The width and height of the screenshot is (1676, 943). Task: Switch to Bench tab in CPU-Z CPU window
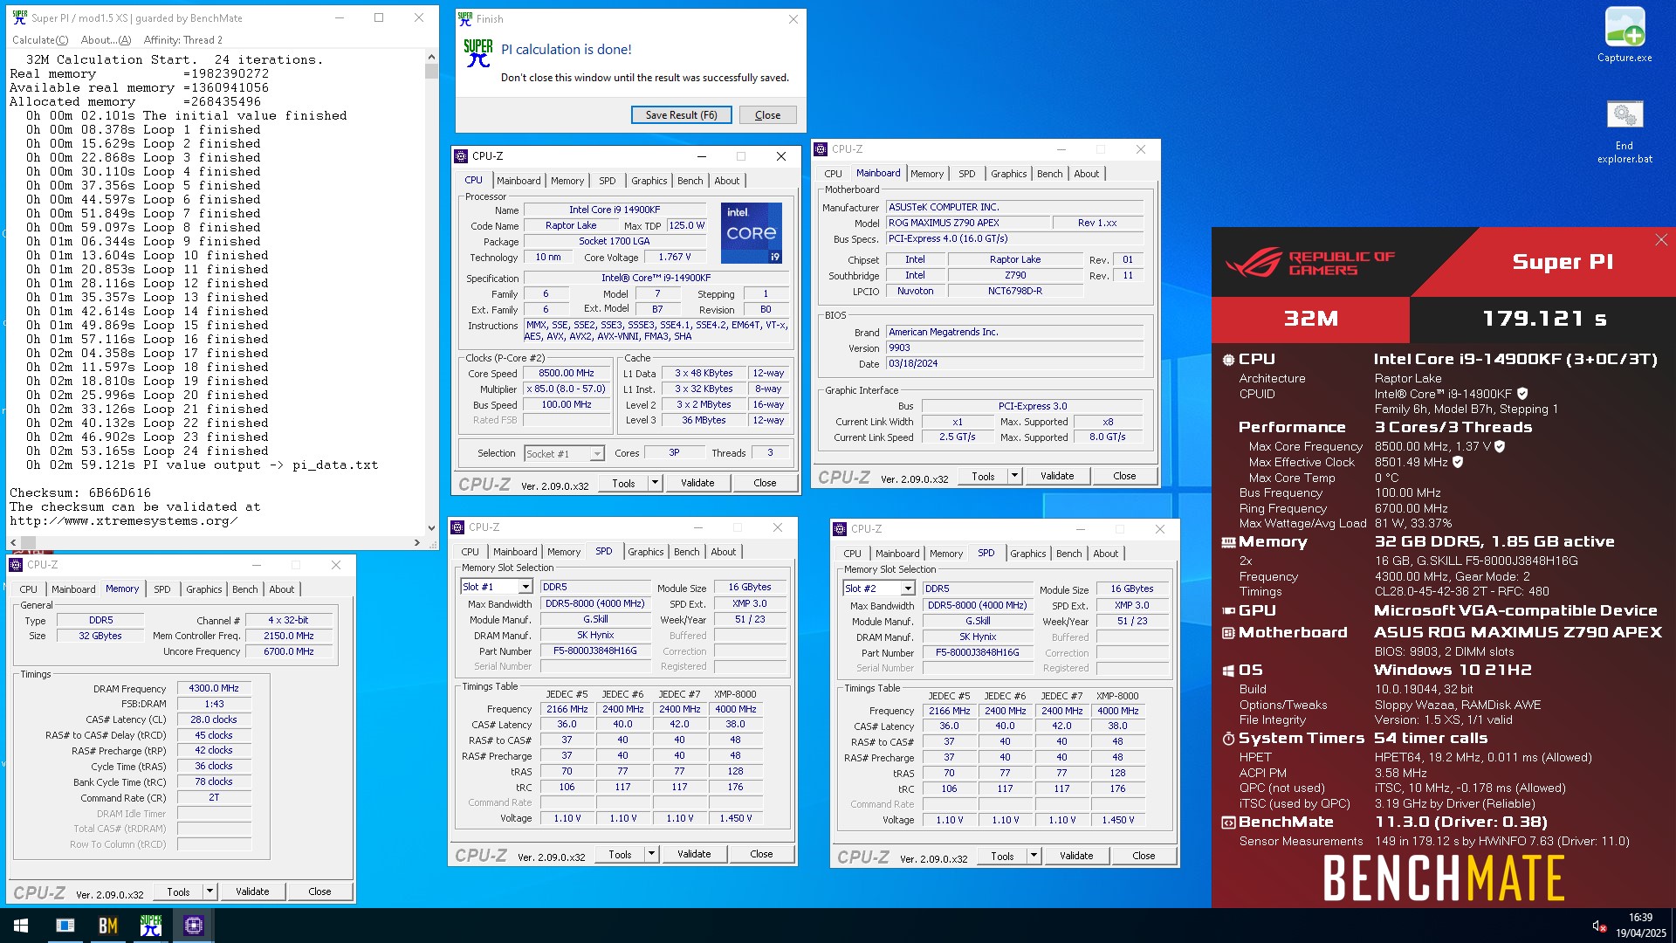tap(690, 181)
